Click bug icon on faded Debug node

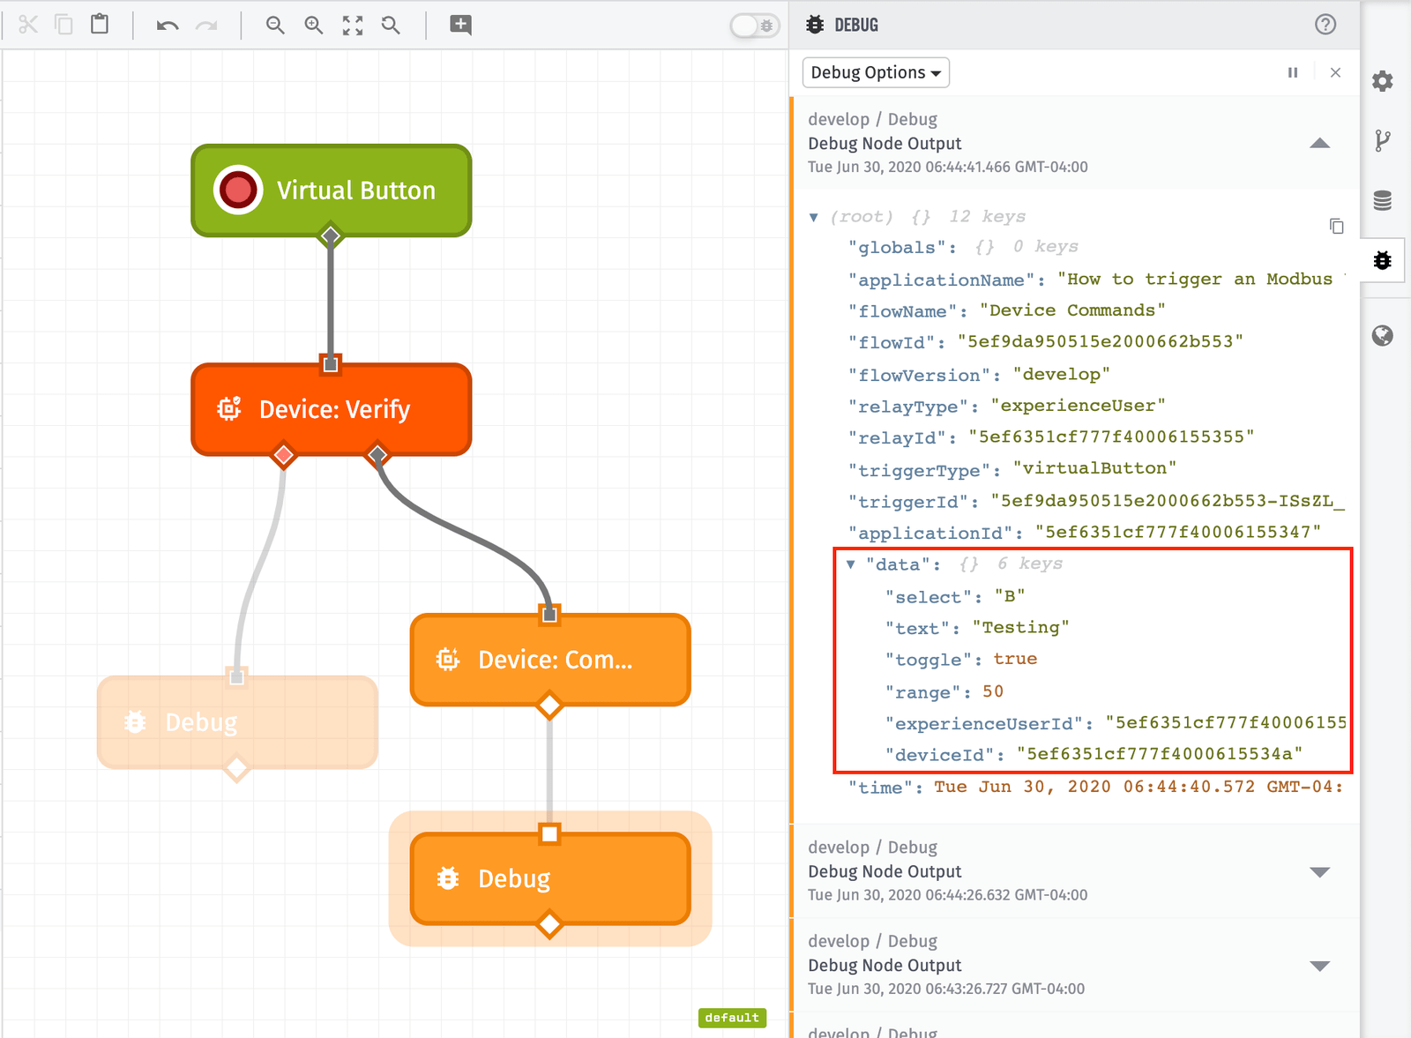pyautogui.click(x=135, y=722)
